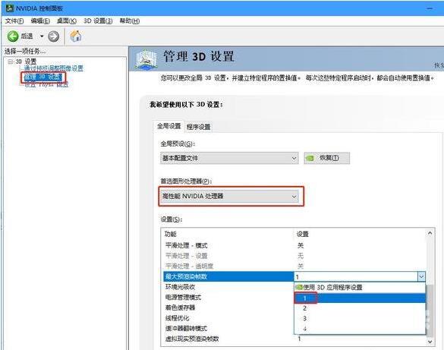444x350 pixels.
Task: Select 管理 3D 设置 in task tree
Action: pyautogui.click(x=43, y=77)
